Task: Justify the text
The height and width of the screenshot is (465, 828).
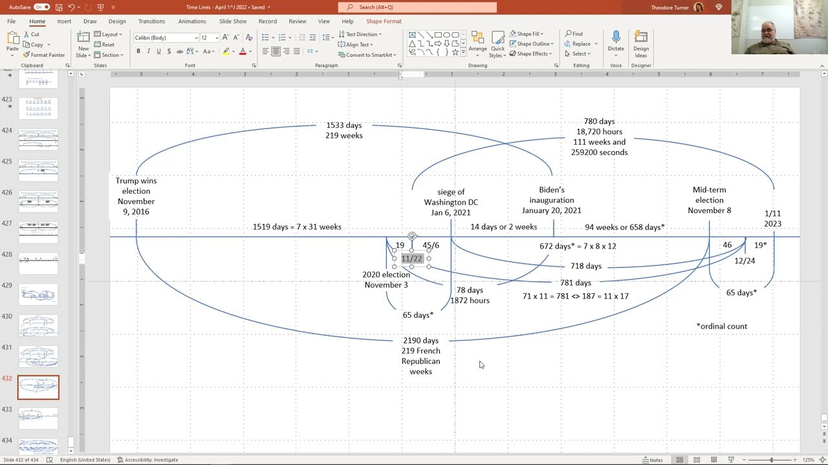Action: pyautogui.click(x=296, y=51)
